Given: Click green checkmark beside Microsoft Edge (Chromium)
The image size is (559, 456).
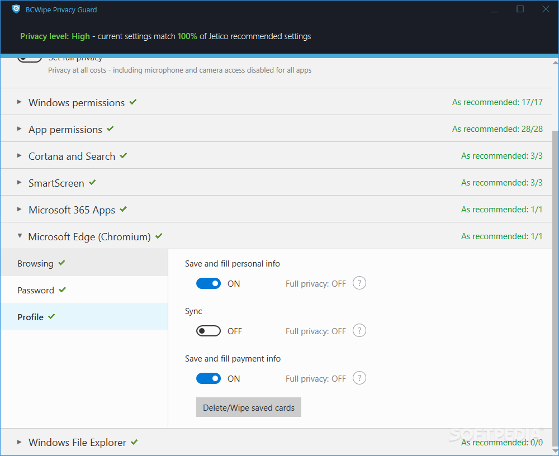Looking at the screenshot, I should point(159,236).
